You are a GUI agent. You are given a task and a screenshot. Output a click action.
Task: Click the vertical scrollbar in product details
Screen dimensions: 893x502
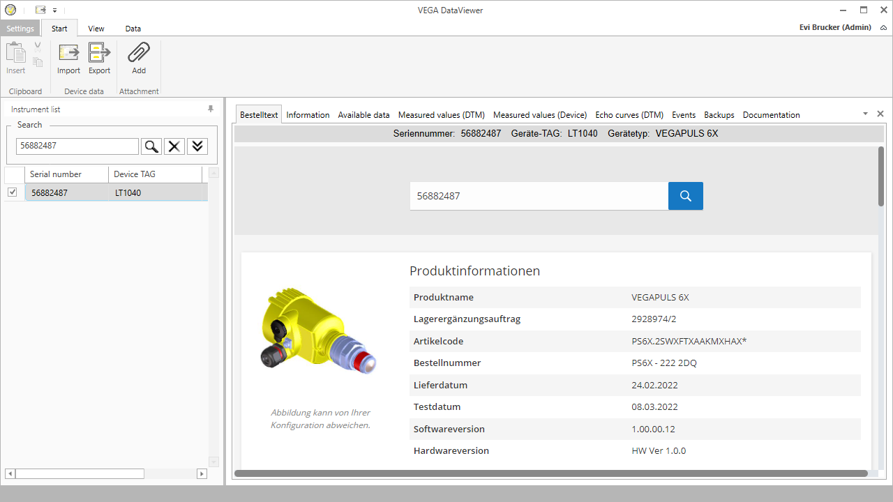(881, 176)
